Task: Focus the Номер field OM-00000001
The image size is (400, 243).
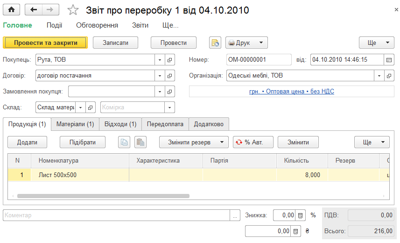Action: click(259, 60)
